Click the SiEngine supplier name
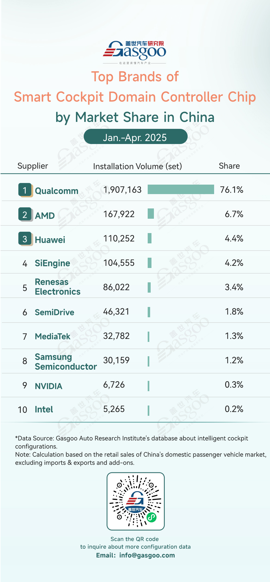Image resolution: width=270 pixels, height=582 pixels. click(x=52, y=263)
